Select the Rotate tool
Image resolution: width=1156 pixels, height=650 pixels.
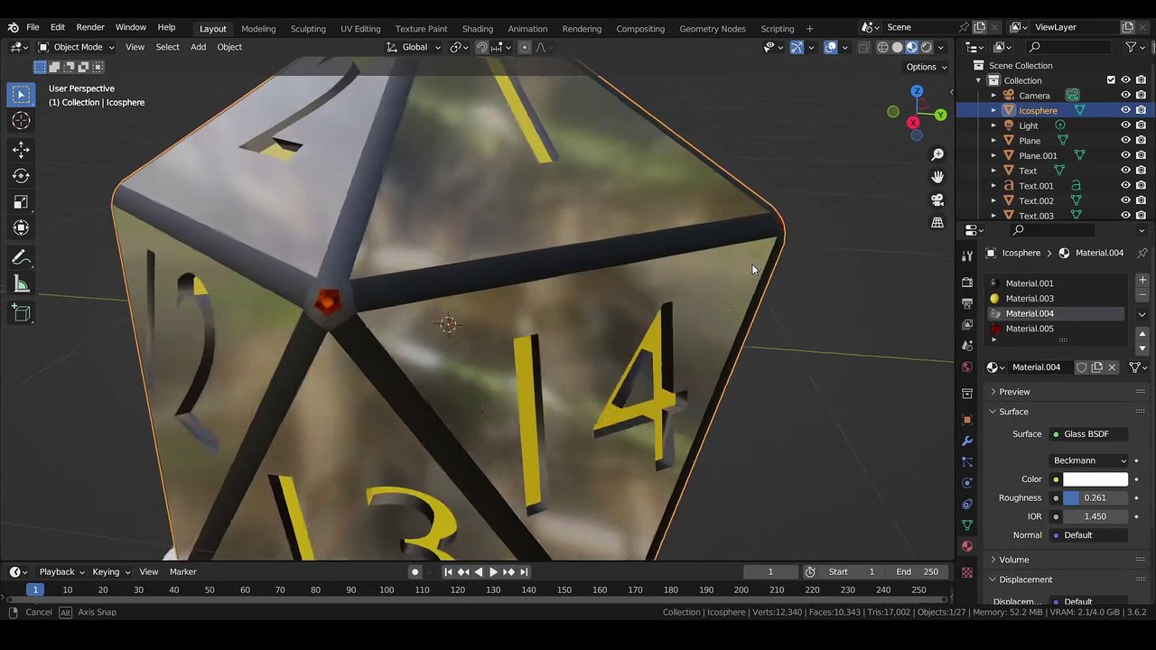pyautogui.click(x=21, y=176)
